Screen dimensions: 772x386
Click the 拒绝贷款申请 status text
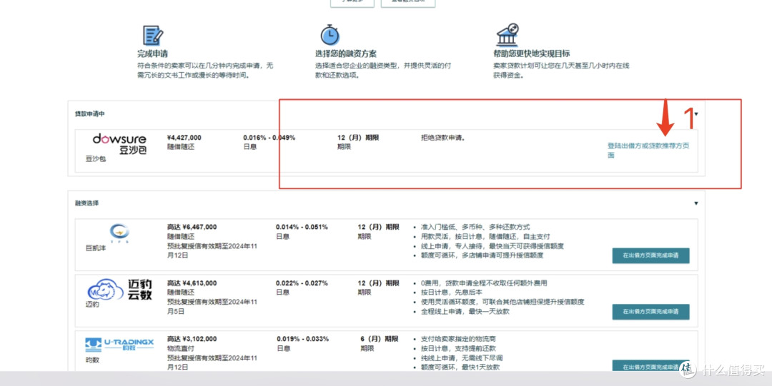[443, 138]
